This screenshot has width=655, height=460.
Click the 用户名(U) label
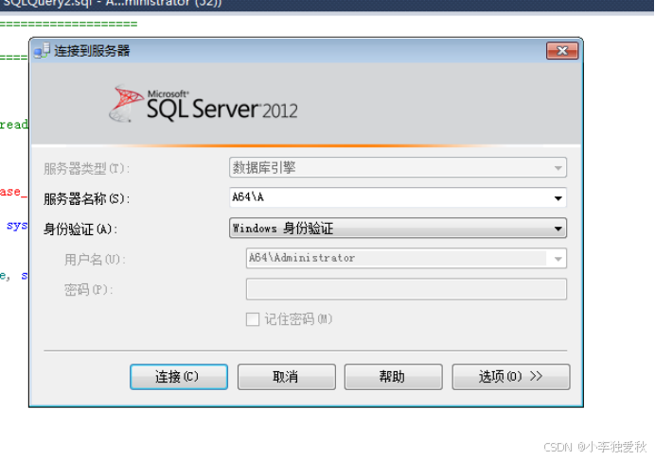coord(95,260)
